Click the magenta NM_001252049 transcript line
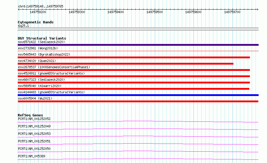 coord(138,129)
